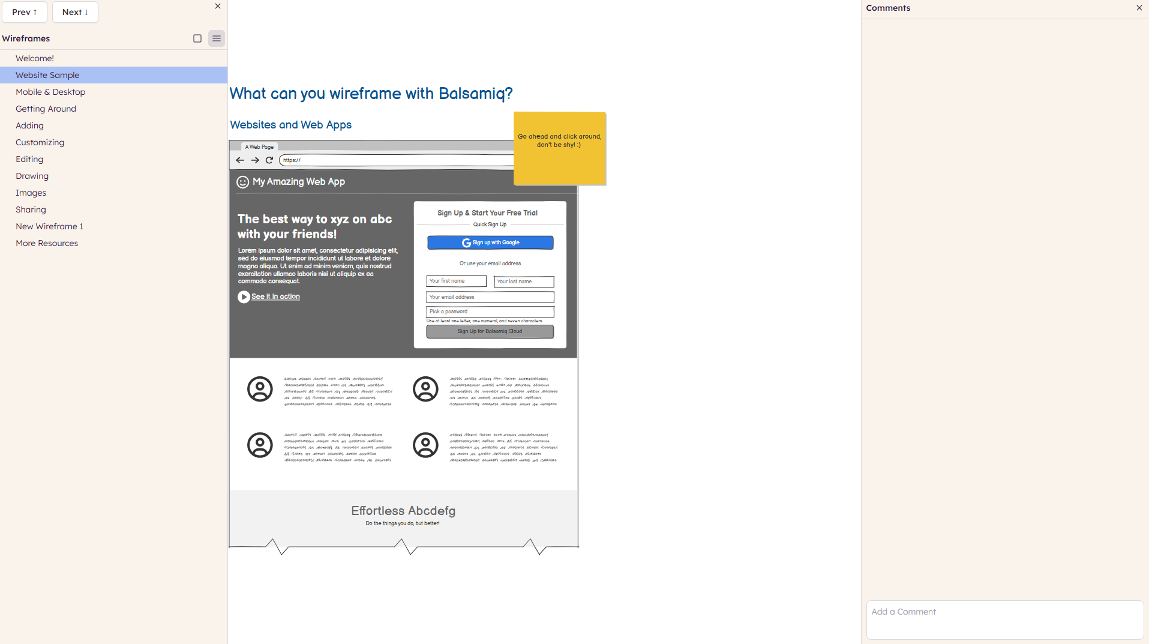Close the Wireframes navigator panel
This screenshot has width=1149, height=644.
pos(218,6)
